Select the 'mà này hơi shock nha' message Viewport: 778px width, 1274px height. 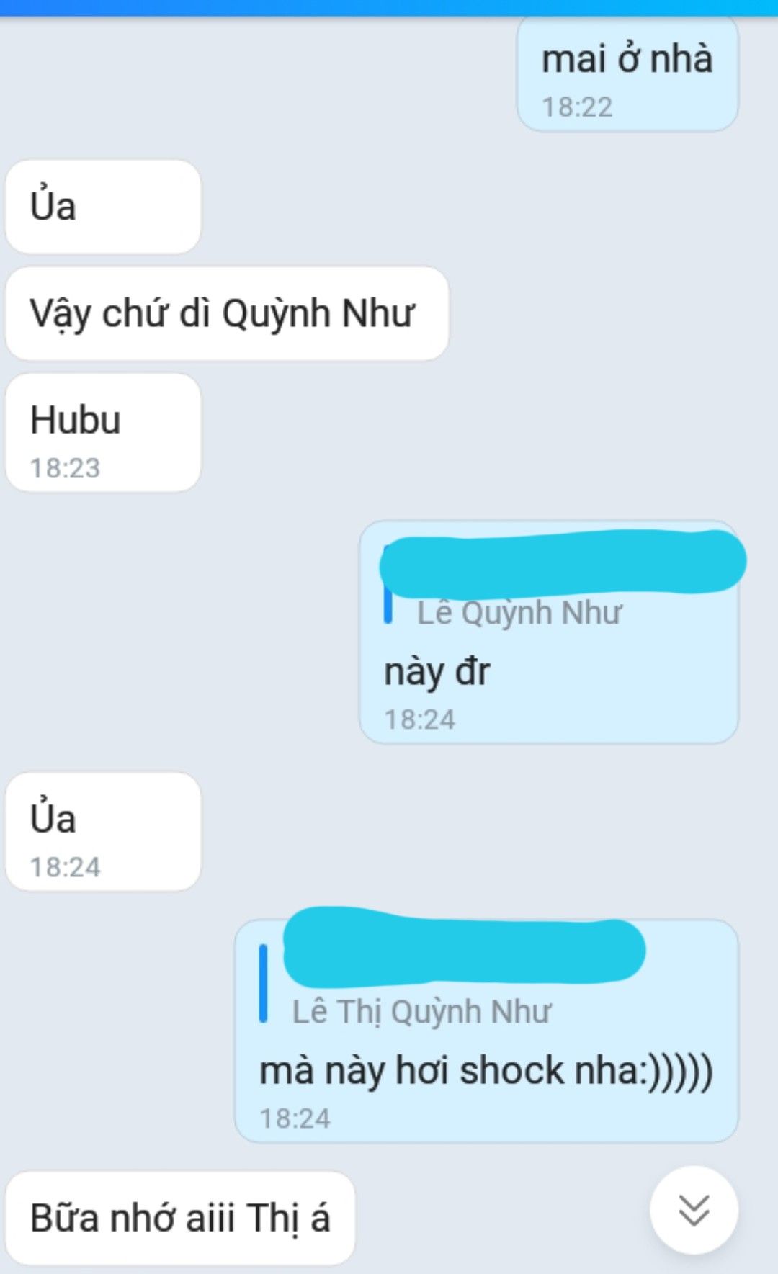pos(486,1070)
